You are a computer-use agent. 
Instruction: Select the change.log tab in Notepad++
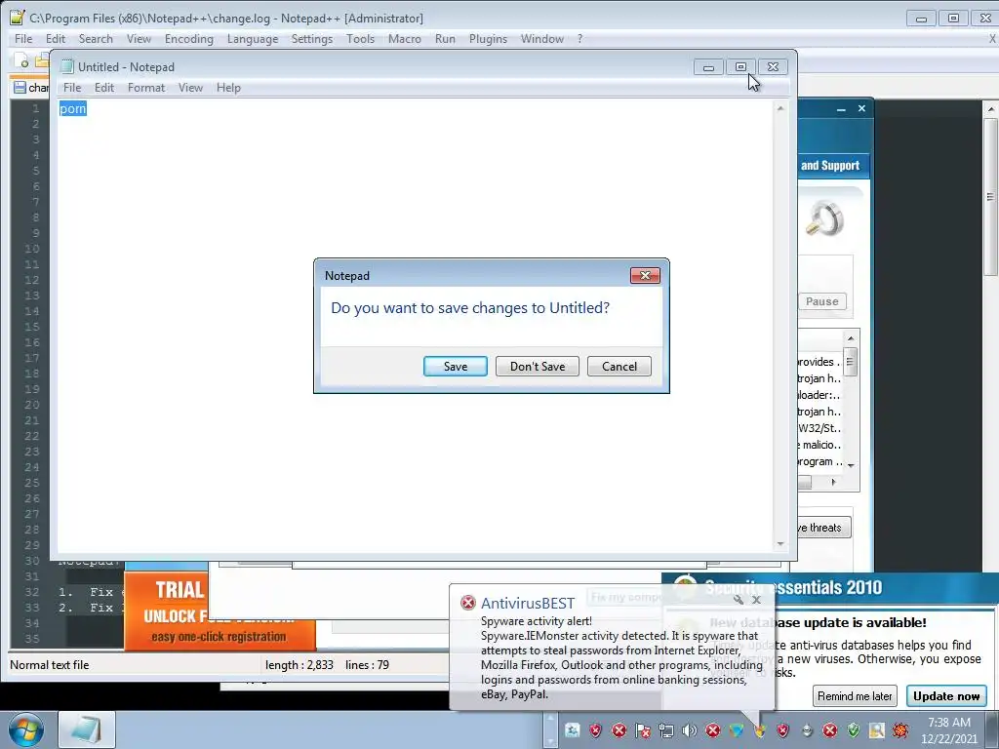coord(30,87)
